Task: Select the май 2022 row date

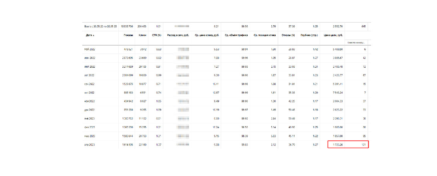Action: [x=90, y=49]
